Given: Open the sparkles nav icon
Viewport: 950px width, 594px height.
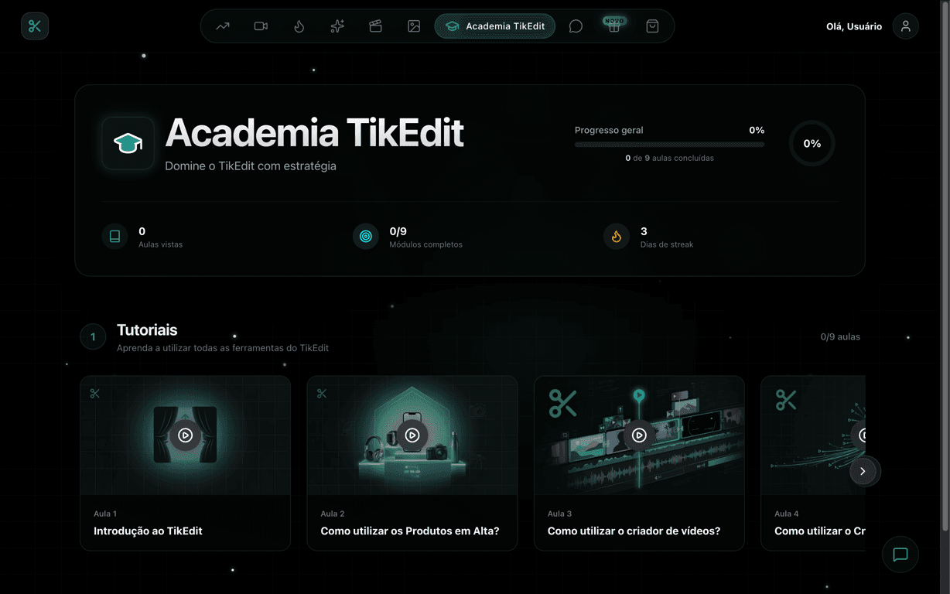Looking at the screenshot, I should [x=337, y=26].
